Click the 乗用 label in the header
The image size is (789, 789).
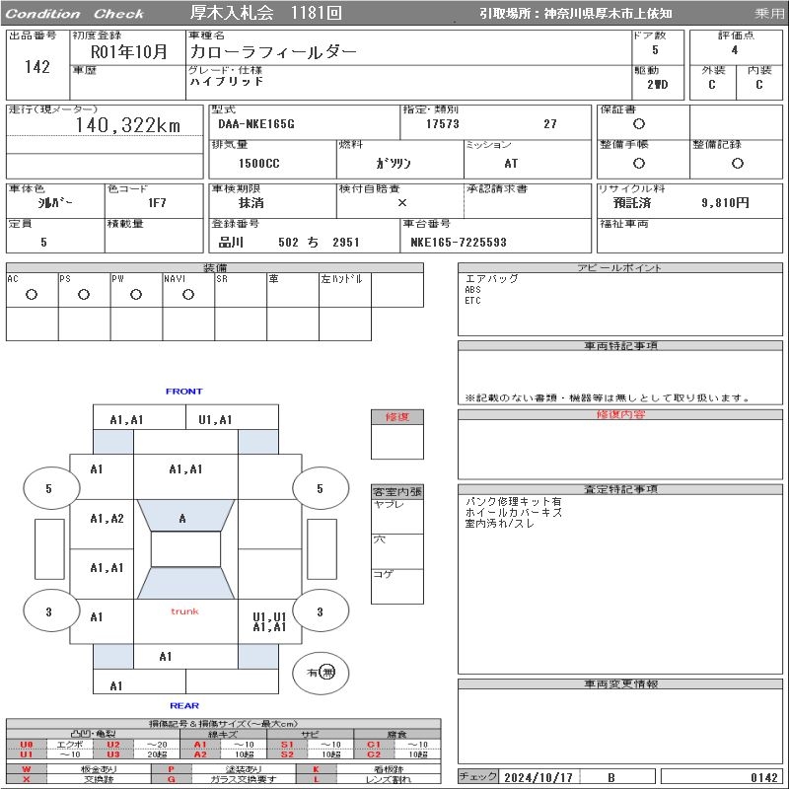pos(769,14)
